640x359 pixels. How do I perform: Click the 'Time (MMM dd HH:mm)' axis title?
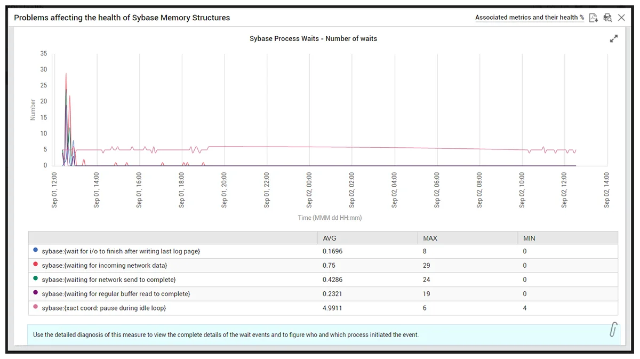point(330,218)
